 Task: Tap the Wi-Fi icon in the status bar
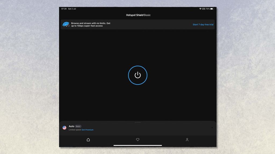tap(200, 8)
